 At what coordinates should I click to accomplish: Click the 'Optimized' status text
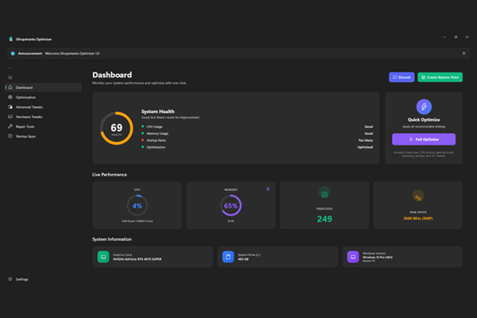365,147
